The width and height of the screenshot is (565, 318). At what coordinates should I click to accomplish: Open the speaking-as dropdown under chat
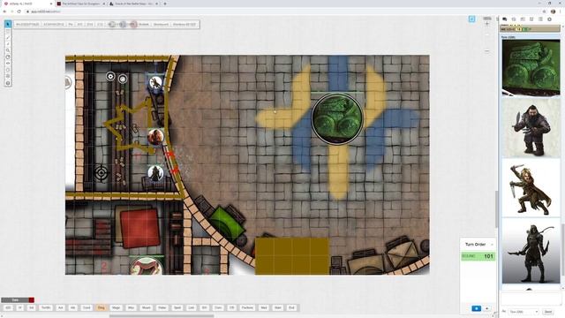click(524, 312)
